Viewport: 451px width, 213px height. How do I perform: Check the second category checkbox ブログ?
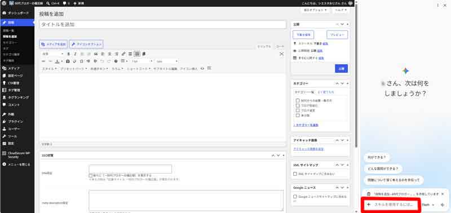pyautogui.click(x=298, y=105)
